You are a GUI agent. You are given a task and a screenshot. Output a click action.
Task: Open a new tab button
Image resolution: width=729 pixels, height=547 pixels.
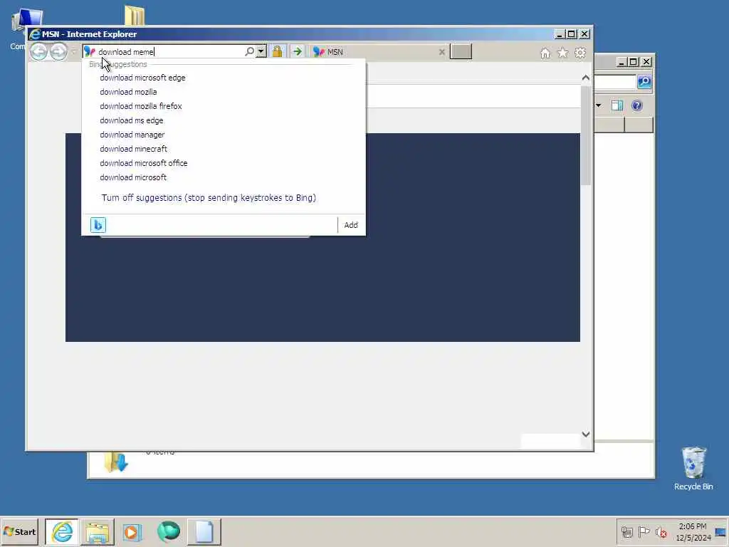[x=461, y=51]
